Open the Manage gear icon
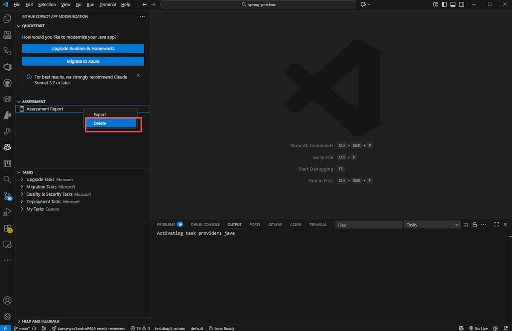 click(7, 316)
